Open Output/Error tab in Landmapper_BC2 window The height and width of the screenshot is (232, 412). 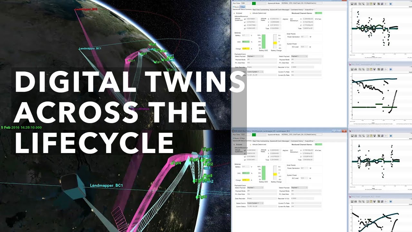click(310, 141)
